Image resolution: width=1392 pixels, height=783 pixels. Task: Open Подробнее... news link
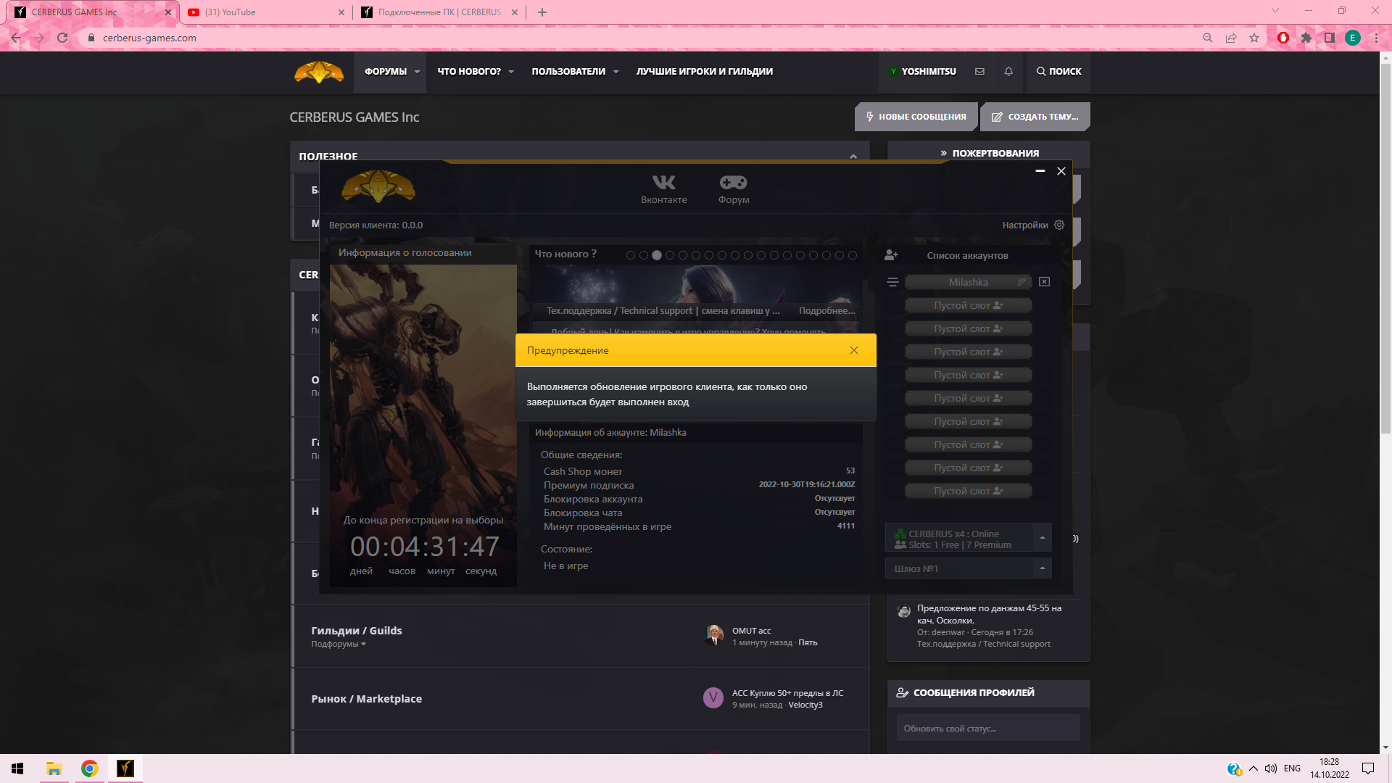tap(826, 311)
